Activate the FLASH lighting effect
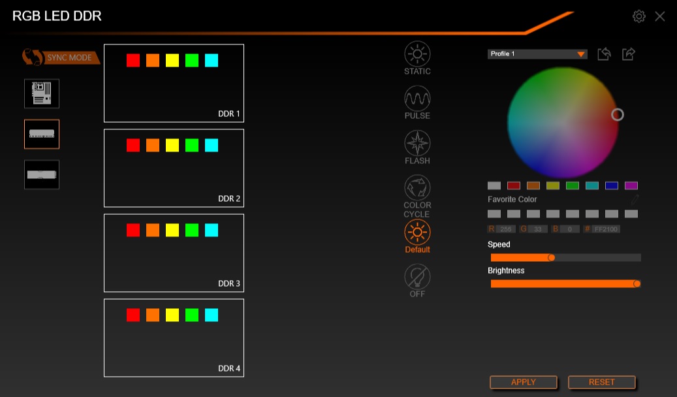 (x=417, y=144)
